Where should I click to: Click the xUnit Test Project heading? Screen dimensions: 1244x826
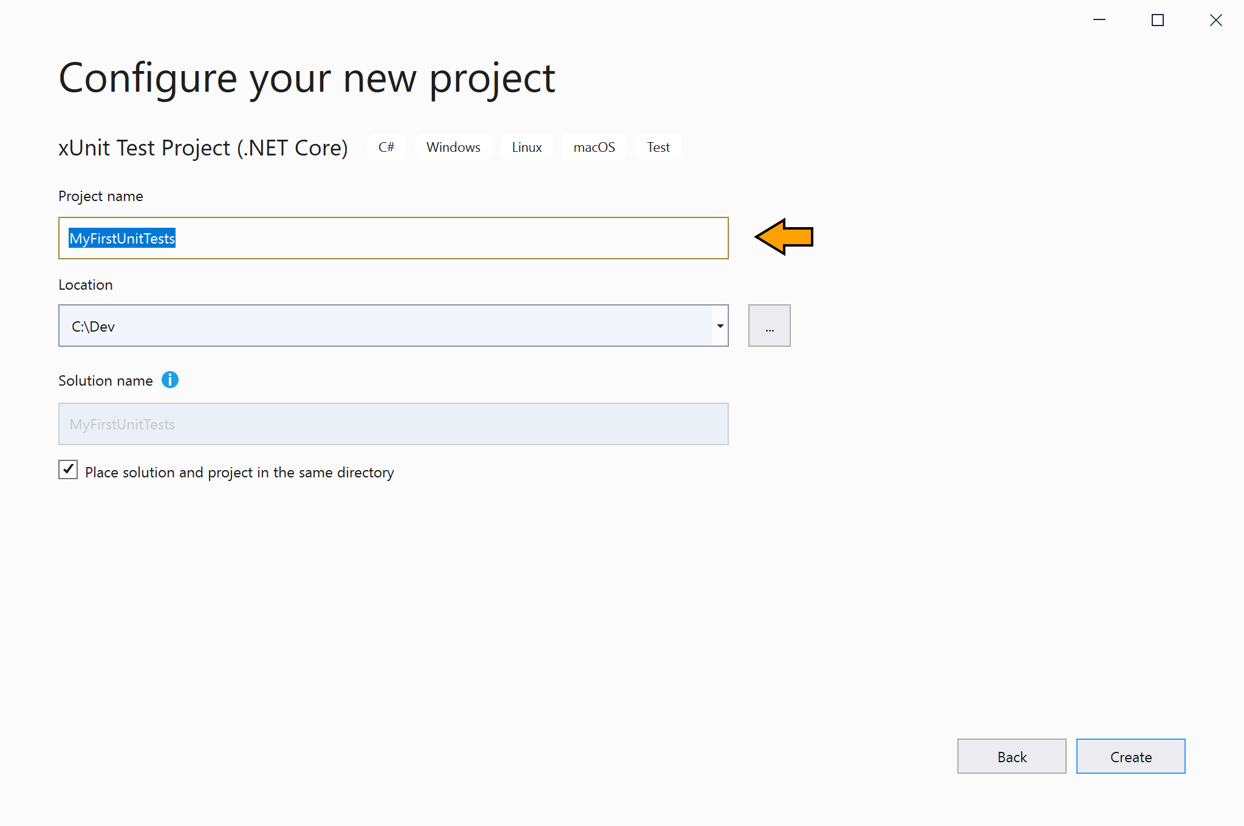(203, 147)
